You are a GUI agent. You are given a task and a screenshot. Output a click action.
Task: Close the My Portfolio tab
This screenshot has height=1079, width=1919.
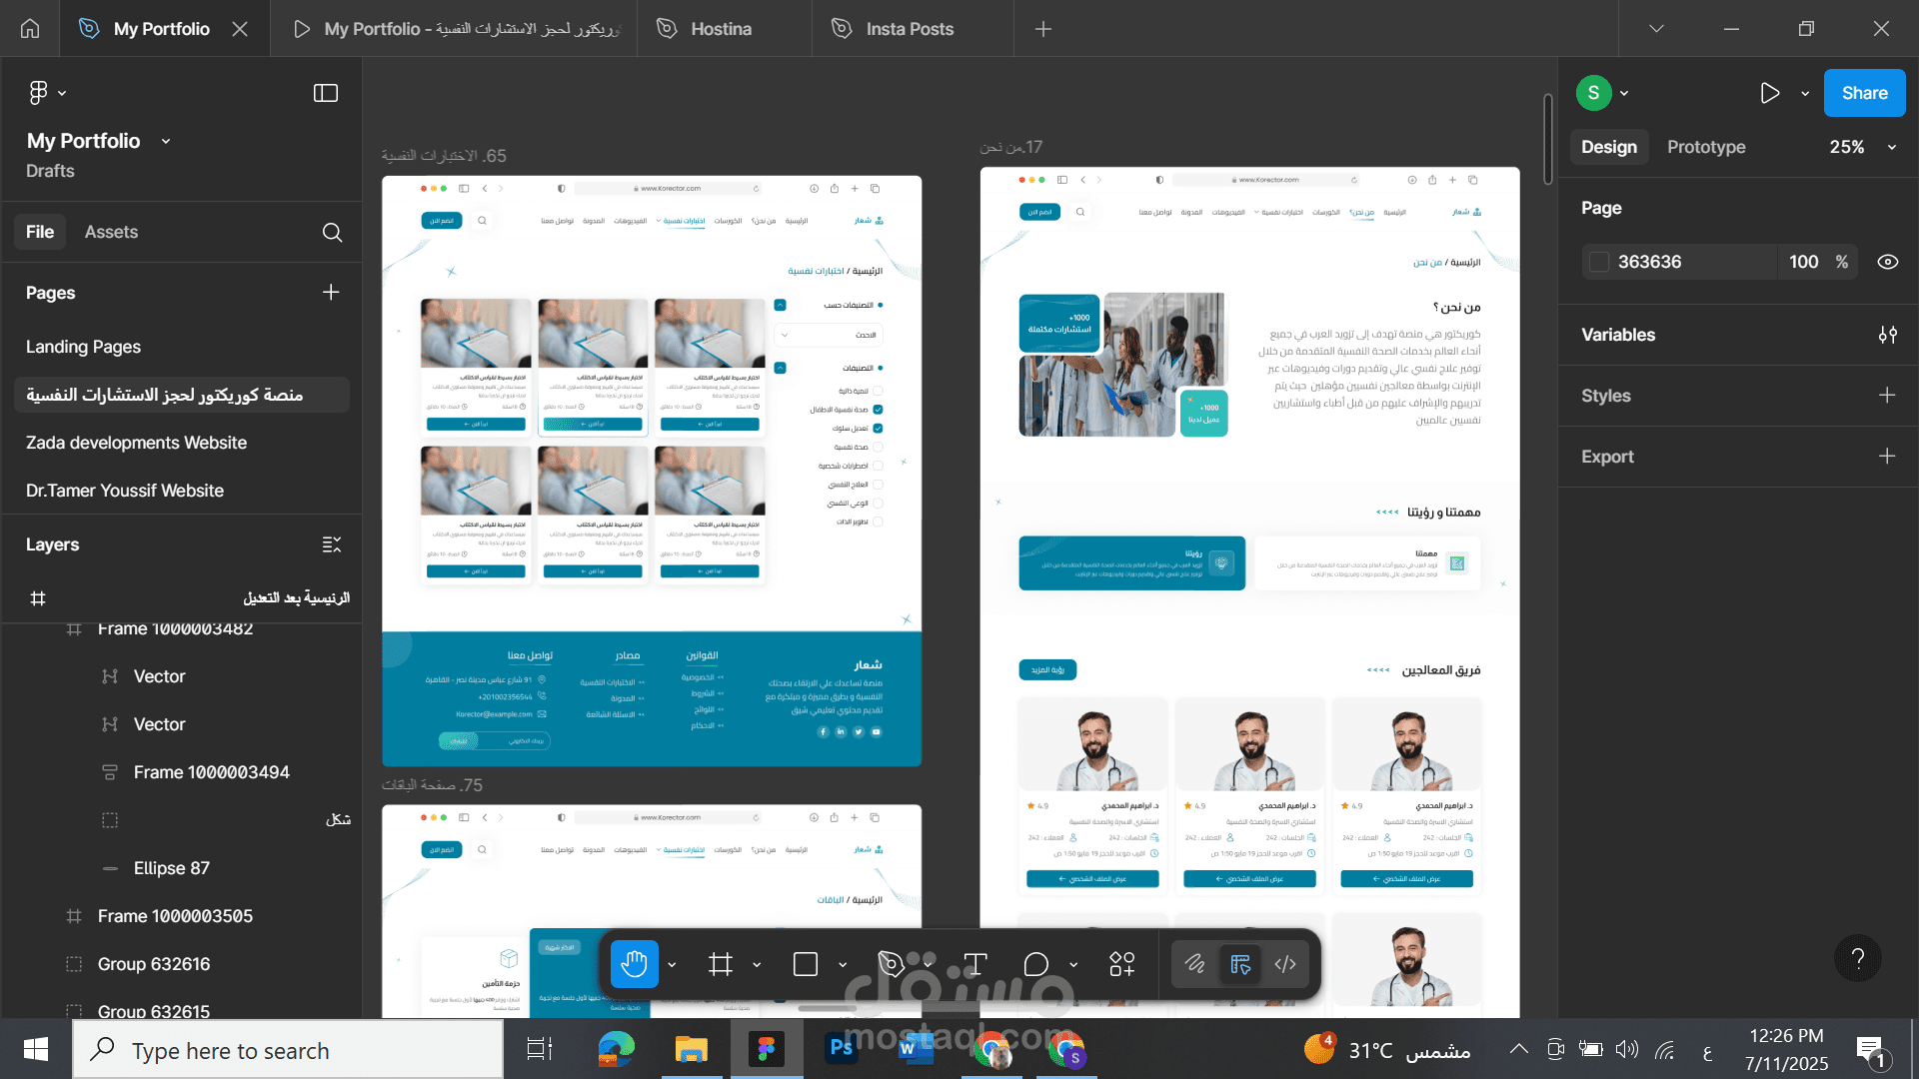pyautogui.click(x=240, y=29)
